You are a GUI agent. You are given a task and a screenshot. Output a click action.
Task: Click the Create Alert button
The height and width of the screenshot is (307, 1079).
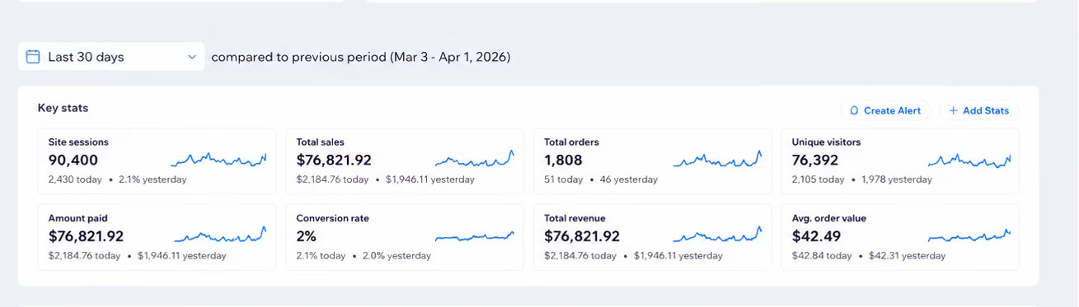click(885, 110)
